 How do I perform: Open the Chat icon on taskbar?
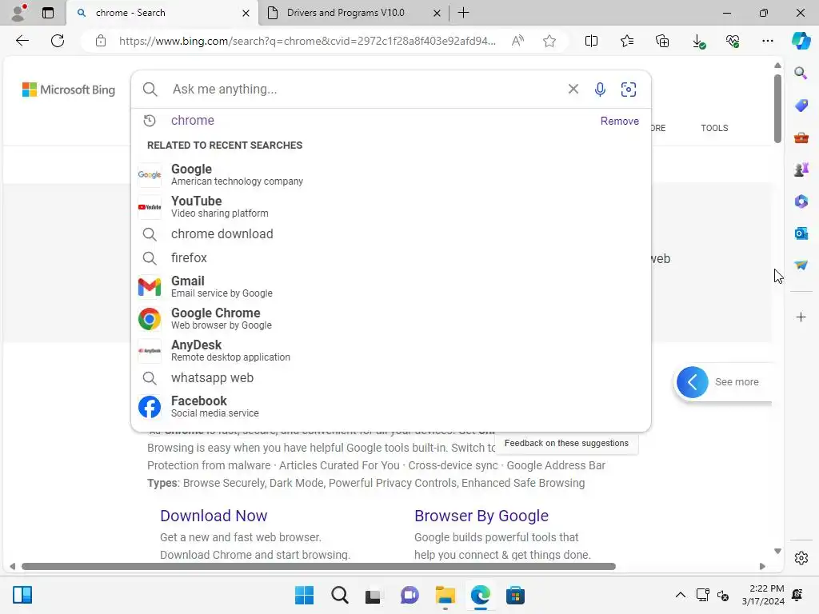point(409,595)
